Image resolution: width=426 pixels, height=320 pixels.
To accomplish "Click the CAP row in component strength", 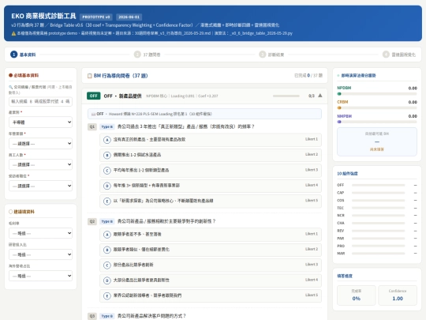I will tap(377, 193).
